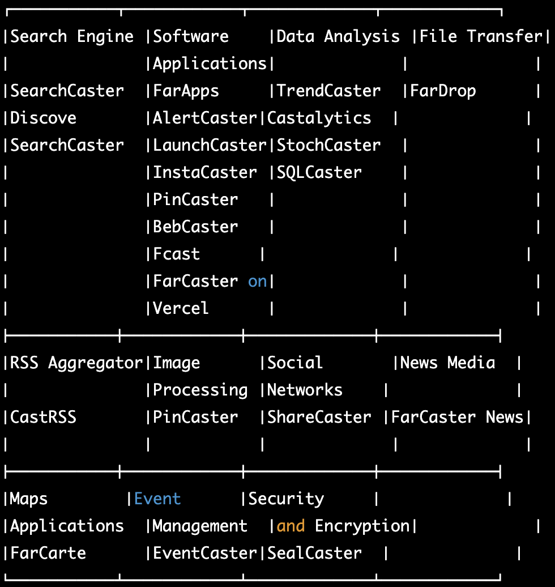Click the 'Fcast' entry

coord(177,254)
